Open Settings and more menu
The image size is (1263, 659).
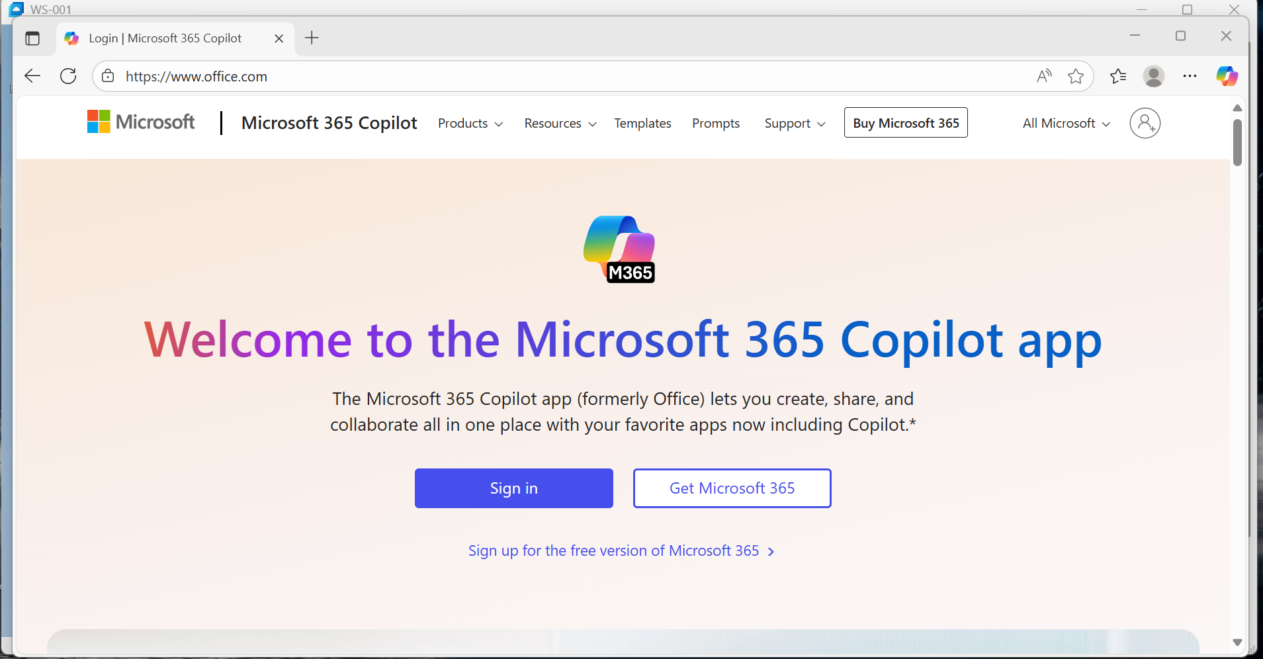[x=1190, y=76]
